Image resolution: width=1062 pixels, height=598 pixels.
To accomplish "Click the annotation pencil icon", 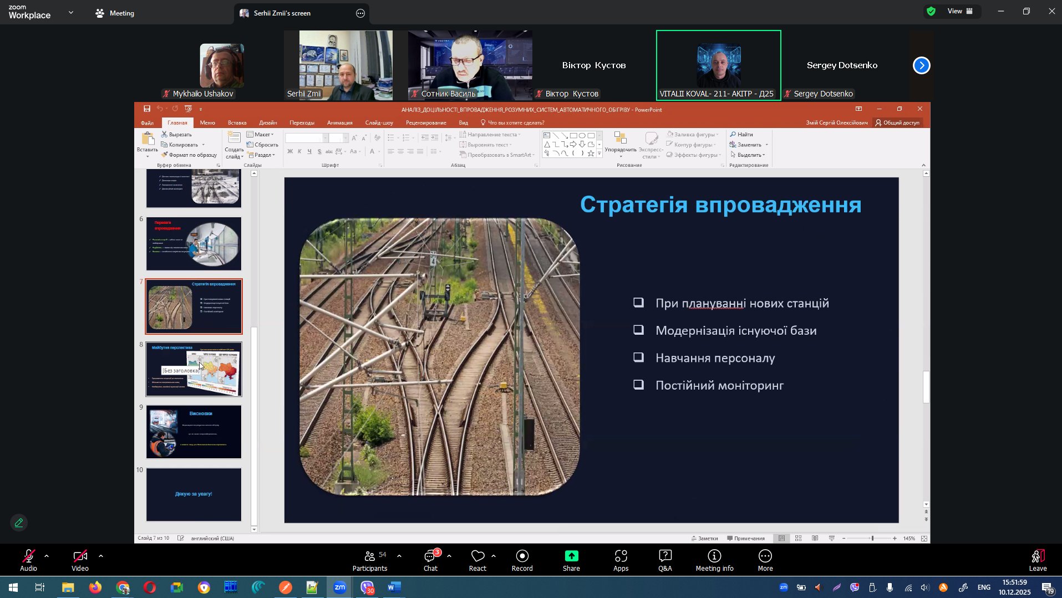I will click(x=19, y=523).
